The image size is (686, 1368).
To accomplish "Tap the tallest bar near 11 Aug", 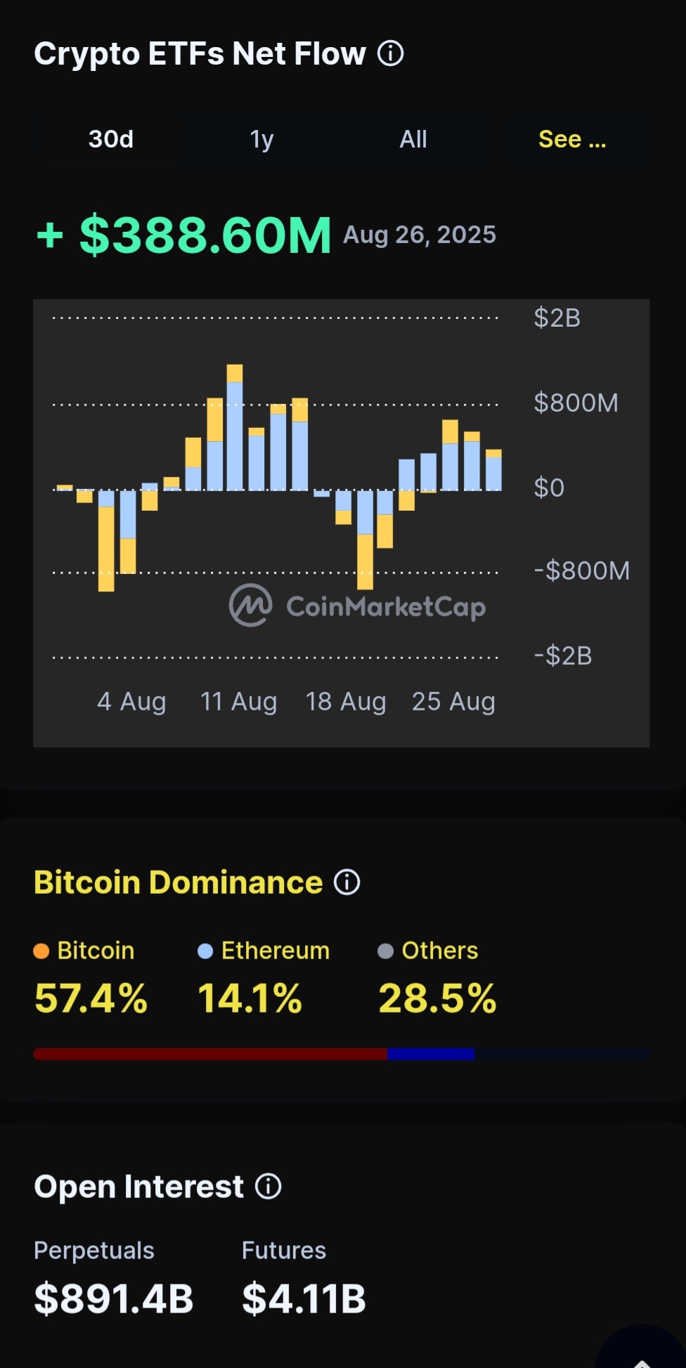I will point(235,427).
